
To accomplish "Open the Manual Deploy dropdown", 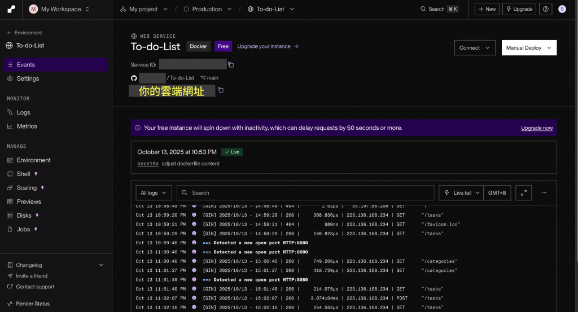I will pos(529,48).
